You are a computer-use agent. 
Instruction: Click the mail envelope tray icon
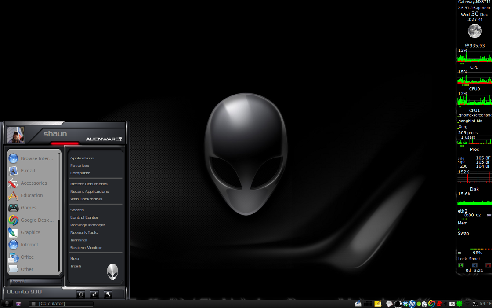389,304
